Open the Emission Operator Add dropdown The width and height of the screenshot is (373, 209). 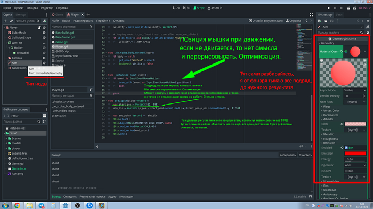pyautogui.click(x=355, y=165)
